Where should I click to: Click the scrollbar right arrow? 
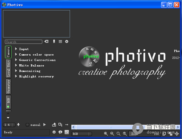pos(178,127)
